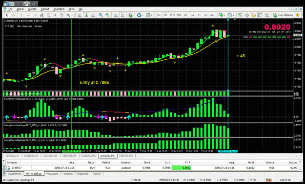Switch to the EURGBP,H1 chart tab
The width and height of the screenshot is (305, 184).
click(x=50, y=156)
